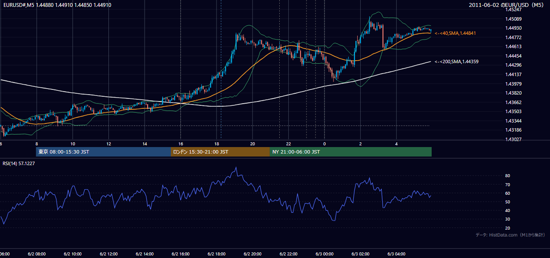This screenshot has width=550, height=258.
Task: Click the RSI(14) 57.1227 indicator label
Action: [x=19, y=163]
